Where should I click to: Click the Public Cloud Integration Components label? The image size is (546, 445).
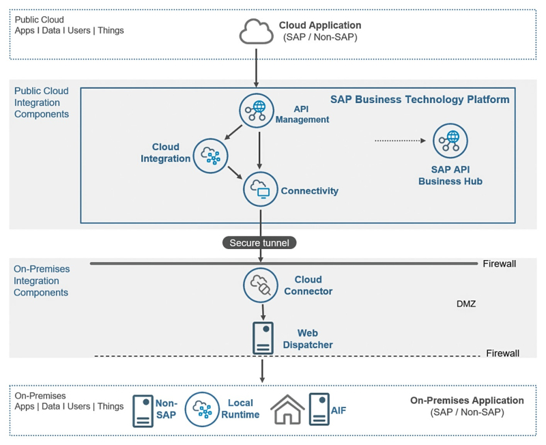click(x=42, y=102)
